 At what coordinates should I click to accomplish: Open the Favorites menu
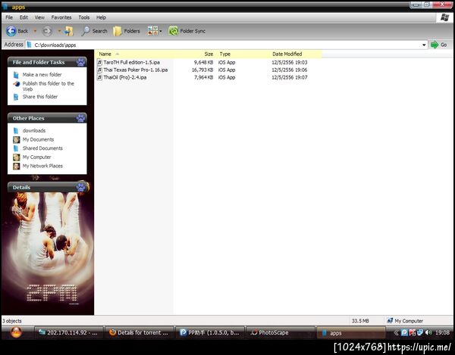[x=61, y=17]
